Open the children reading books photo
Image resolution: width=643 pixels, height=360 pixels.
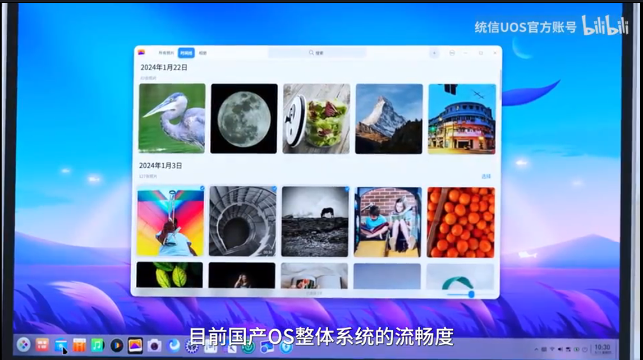point(388,222)
